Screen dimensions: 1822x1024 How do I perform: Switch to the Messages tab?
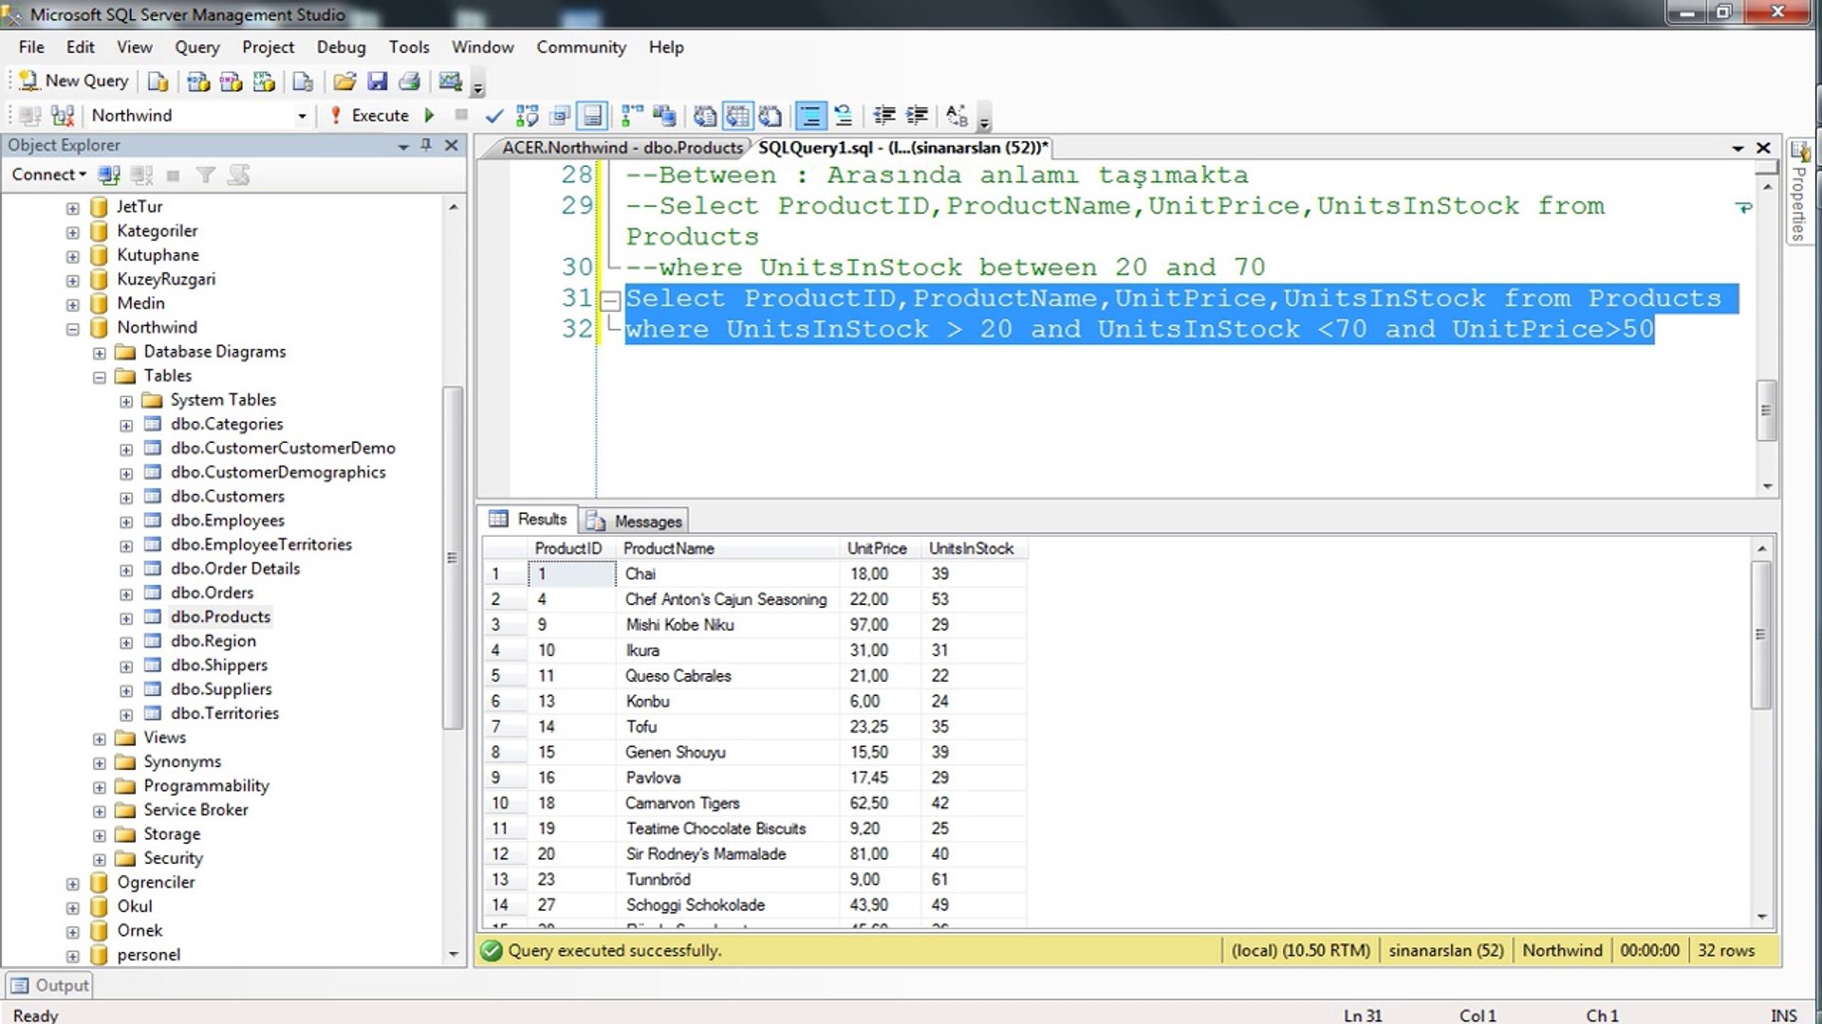[x=635, y=521]
